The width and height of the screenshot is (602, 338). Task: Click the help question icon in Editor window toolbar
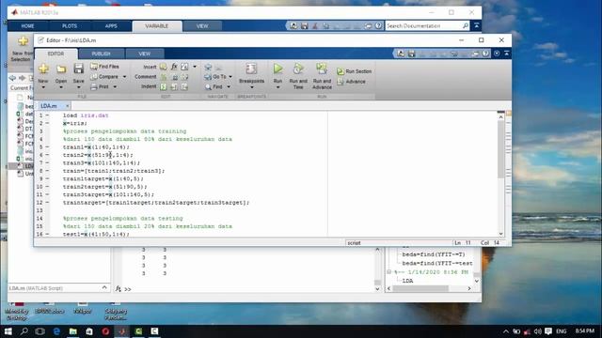[485, 54]
